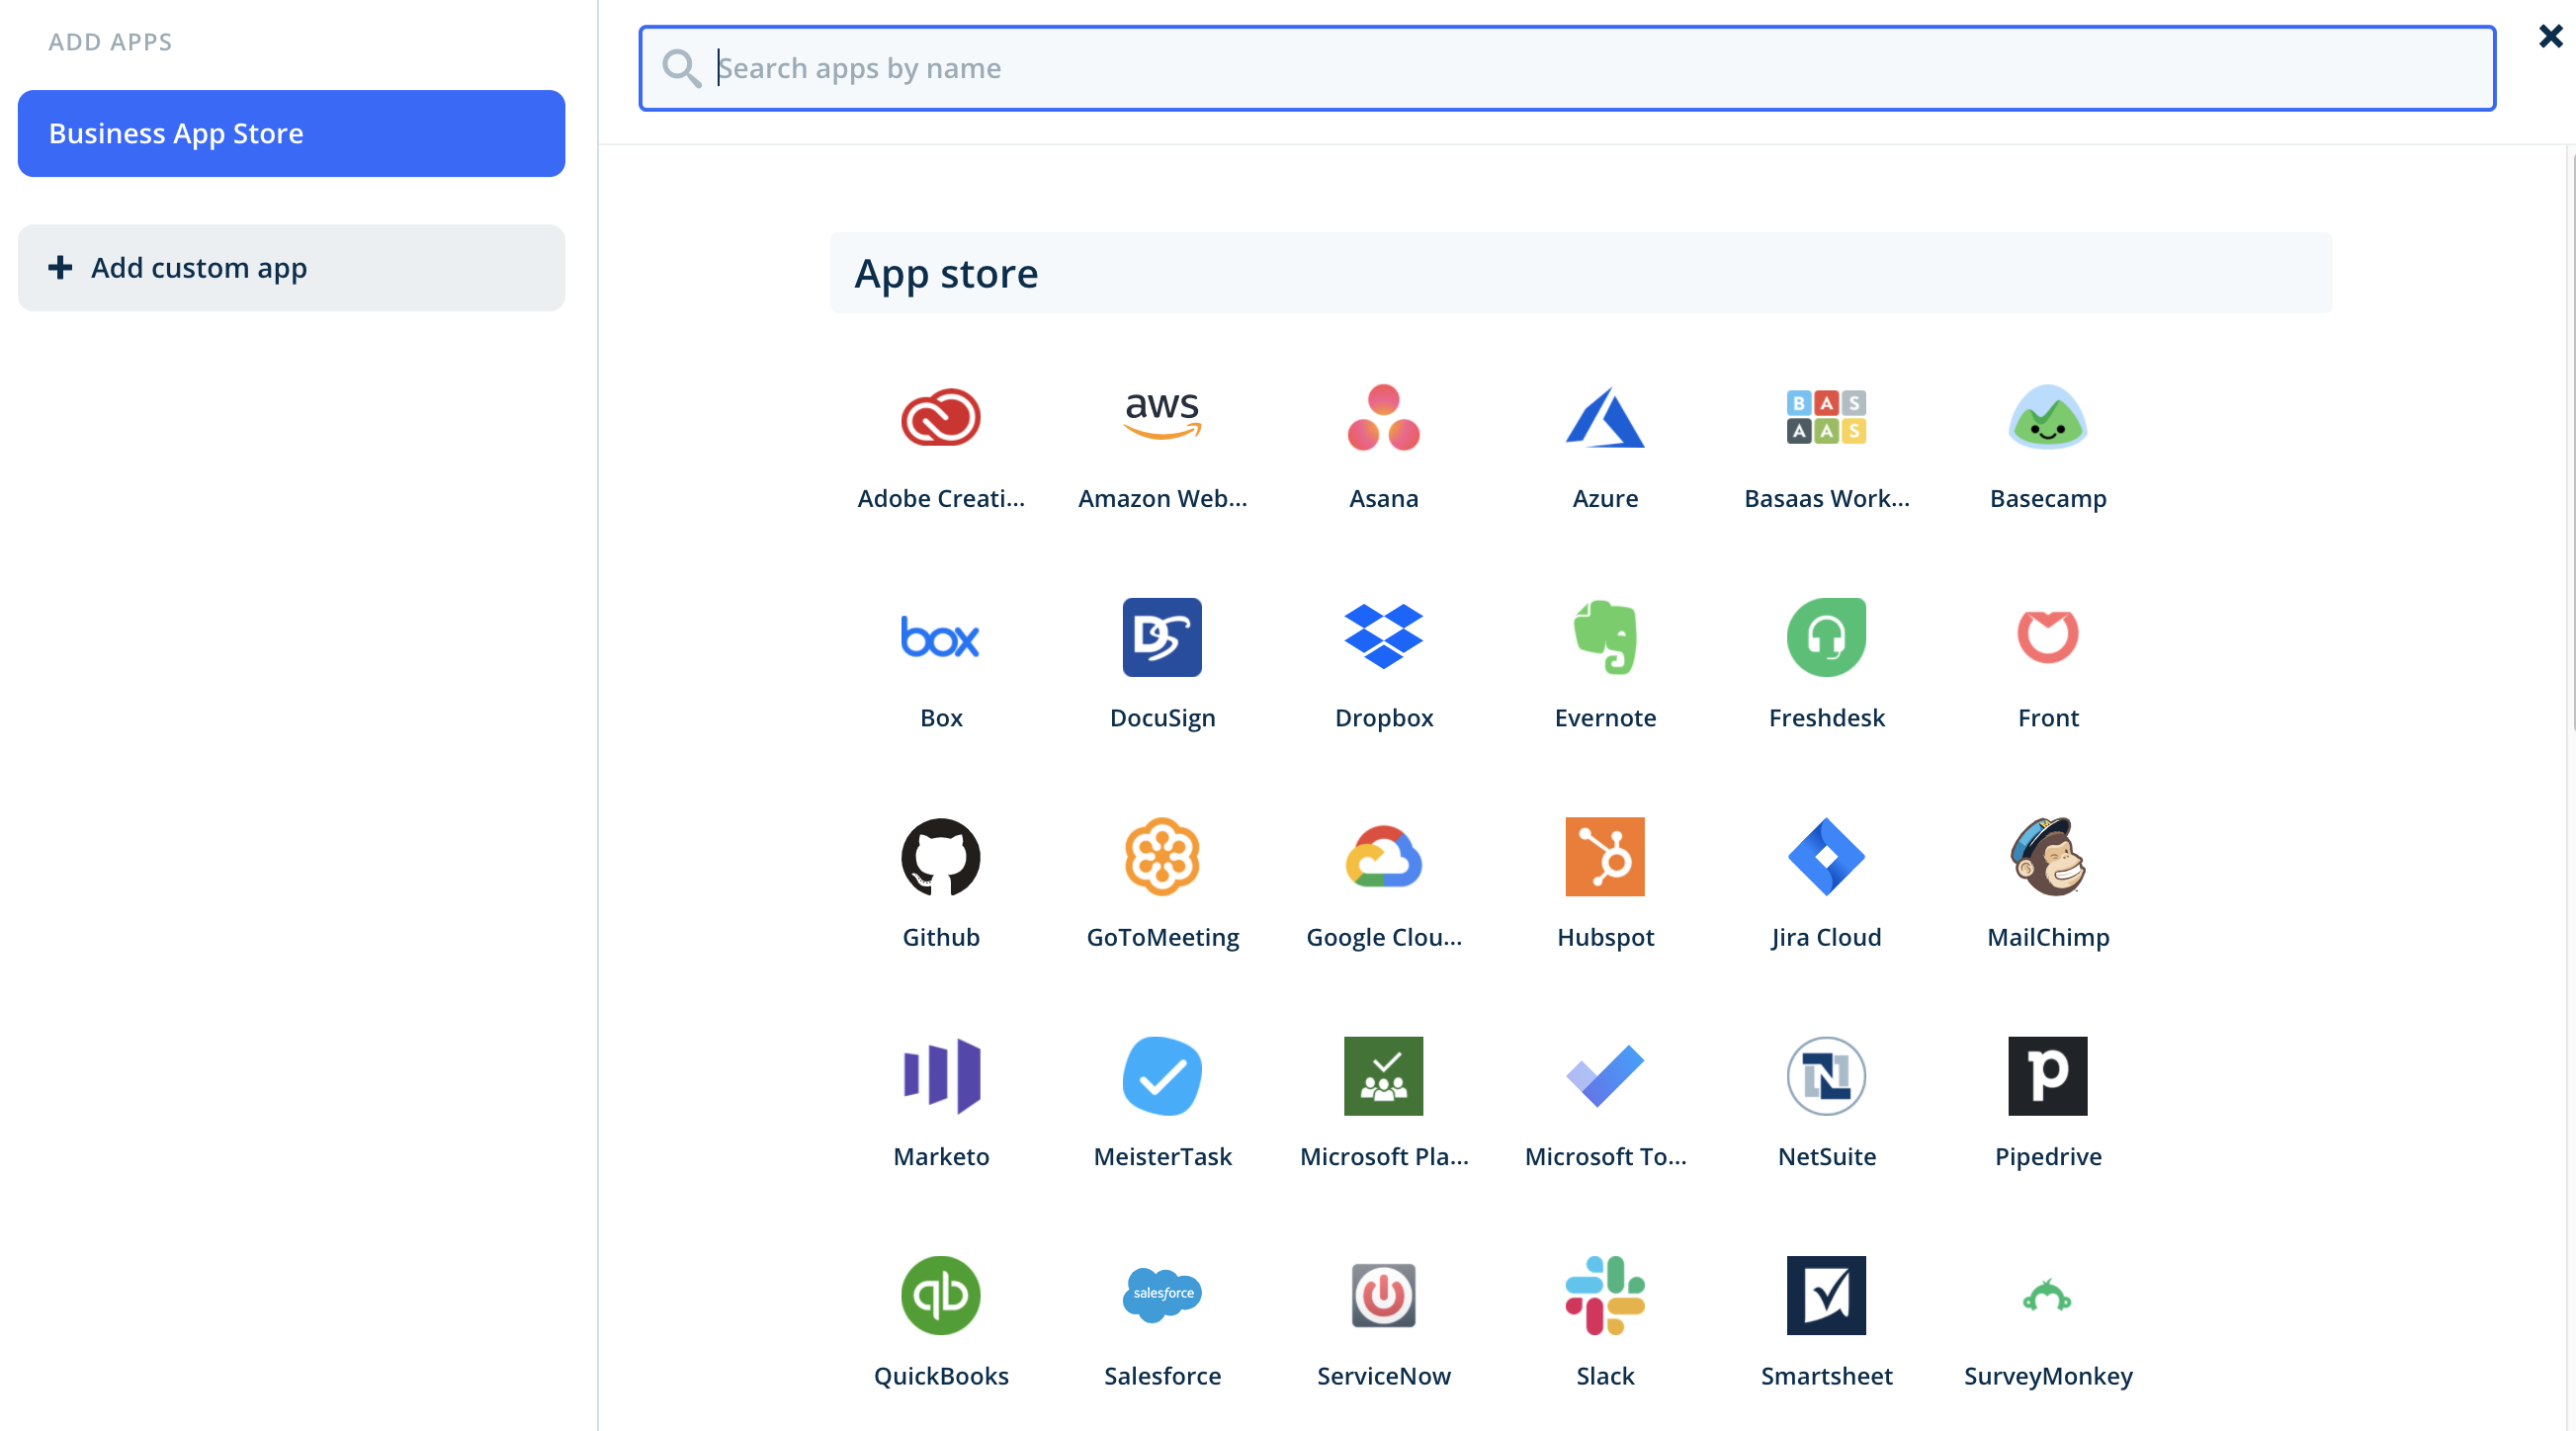Open the Business App Store tab

pos(291,133)
